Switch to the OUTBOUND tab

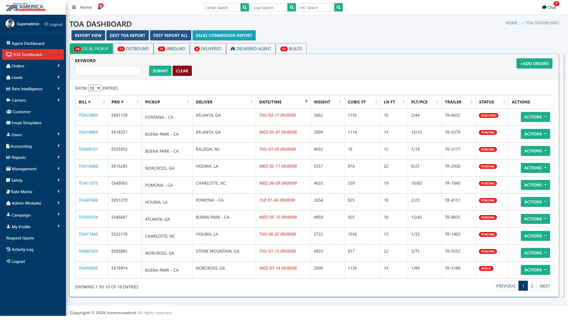coord(133,49)
